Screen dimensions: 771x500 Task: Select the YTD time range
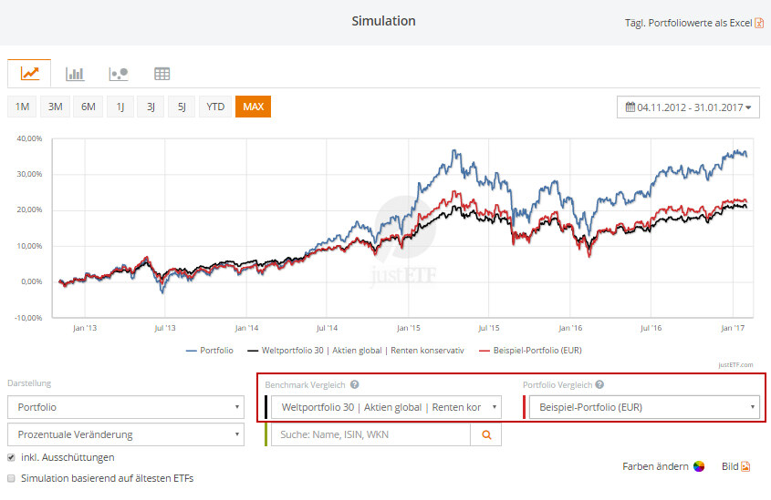pyautogui.click(x=215, y=107)
